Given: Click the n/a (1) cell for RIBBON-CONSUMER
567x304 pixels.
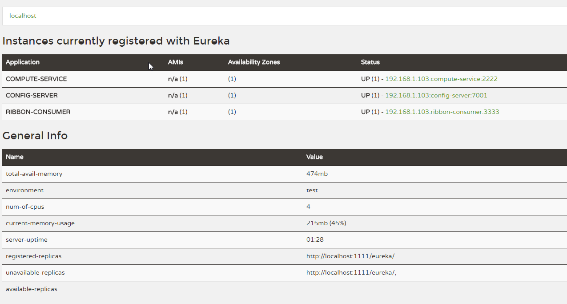Looking at the screenshot, I should [x=178, y=112].
